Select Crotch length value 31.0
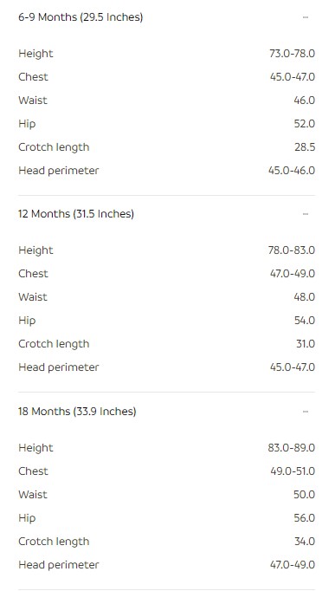 [306, 344]
